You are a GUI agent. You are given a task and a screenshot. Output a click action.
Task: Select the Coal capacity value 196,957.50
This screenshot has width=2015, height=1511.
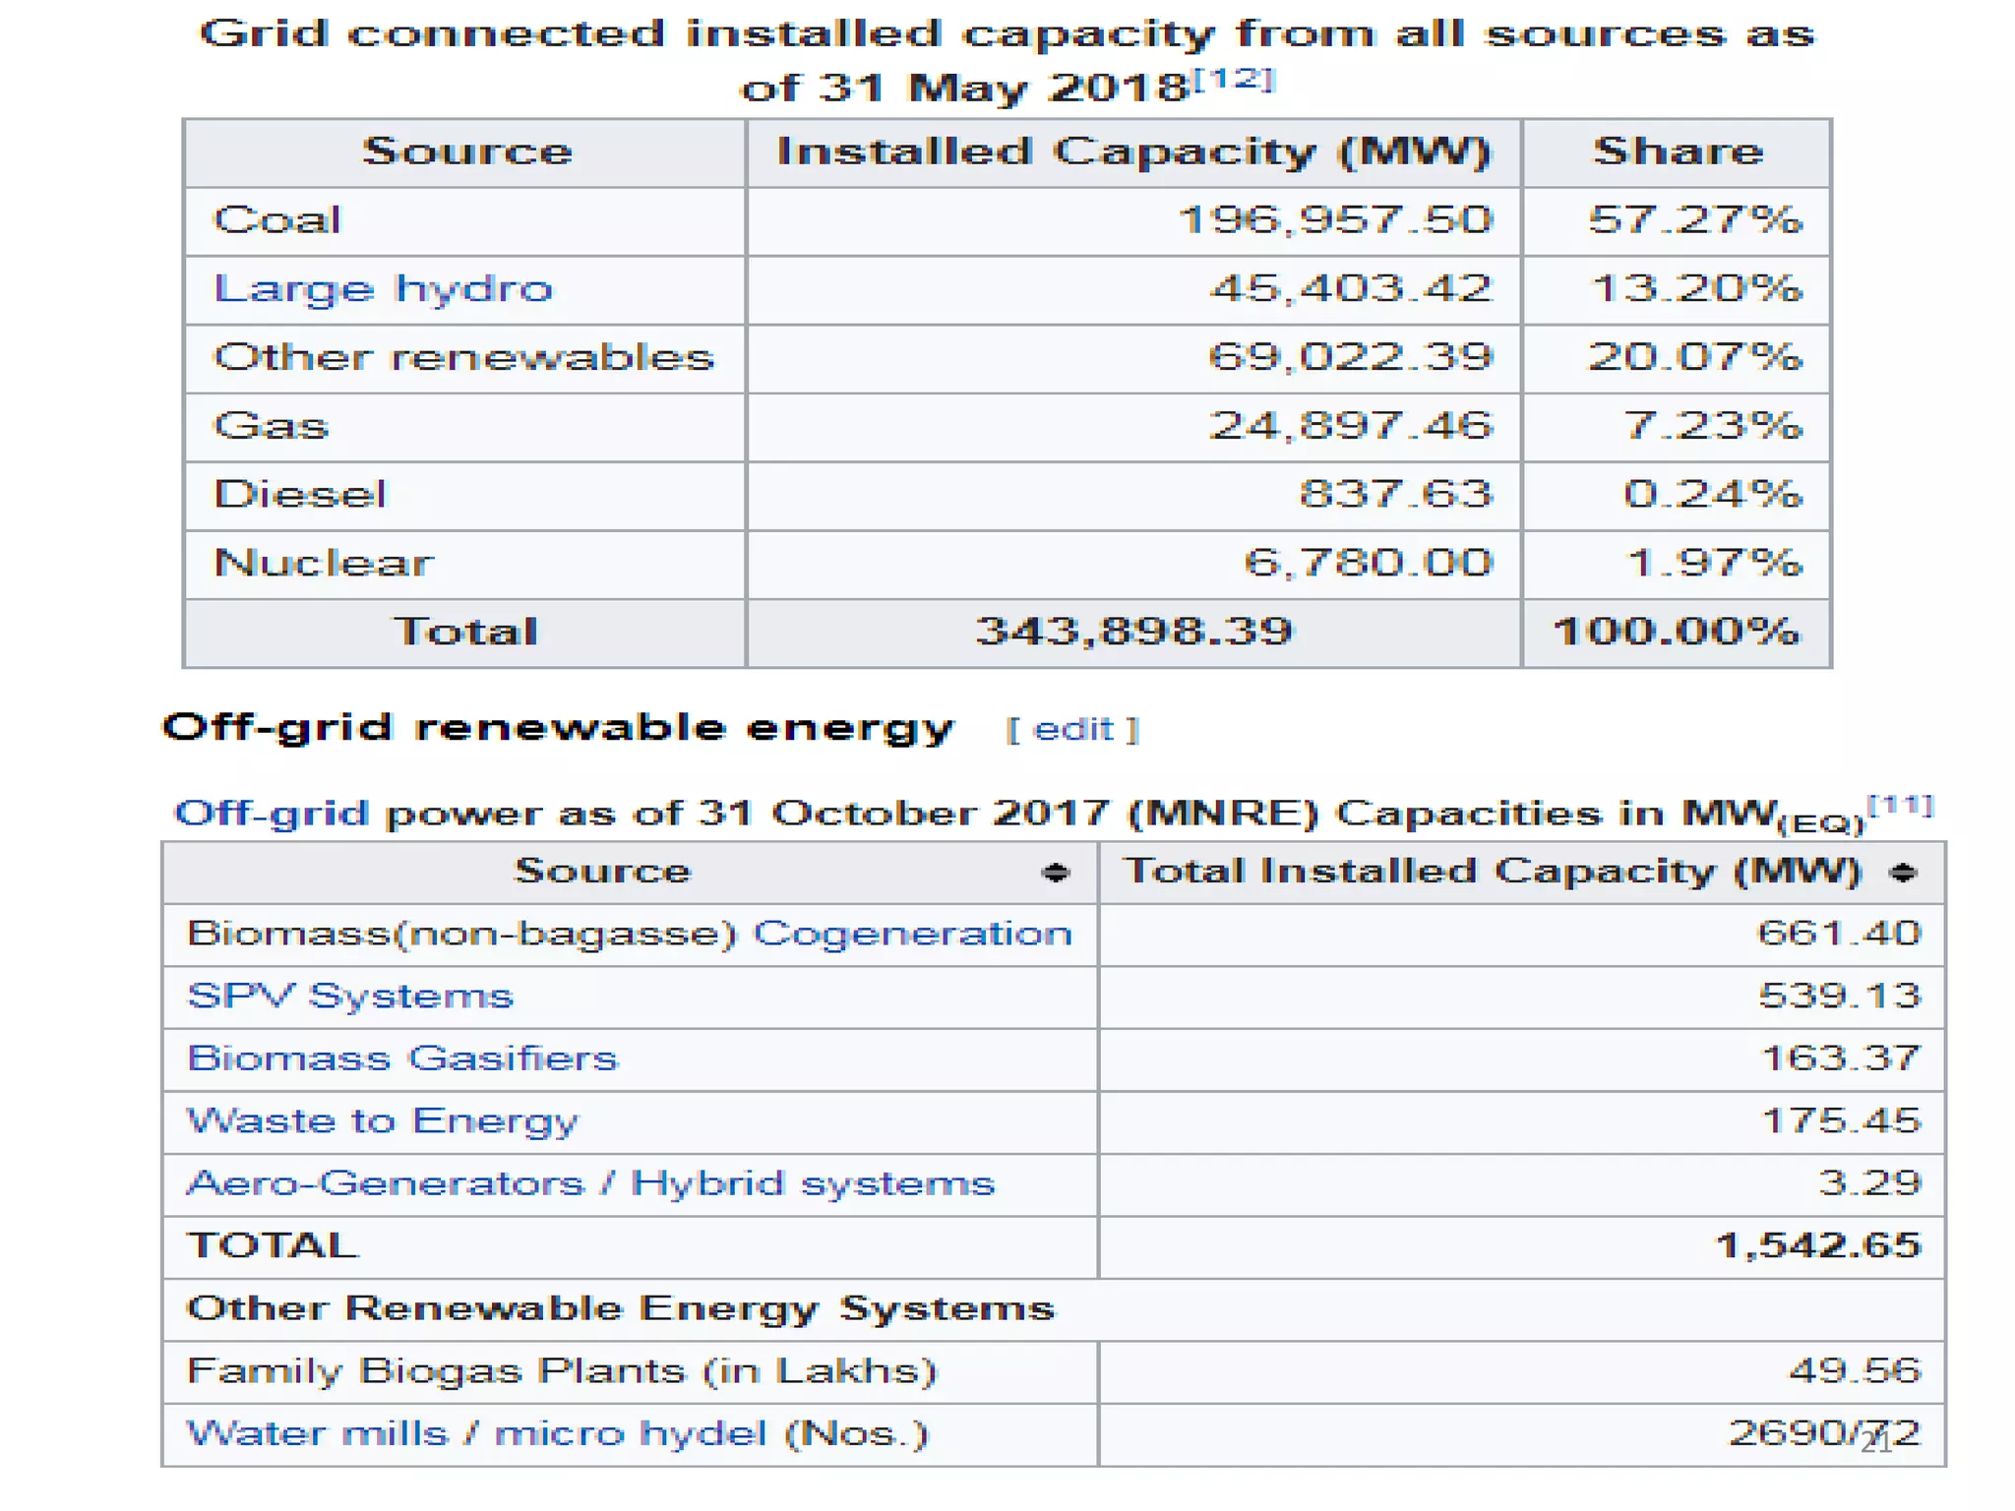pos(1335,220)
